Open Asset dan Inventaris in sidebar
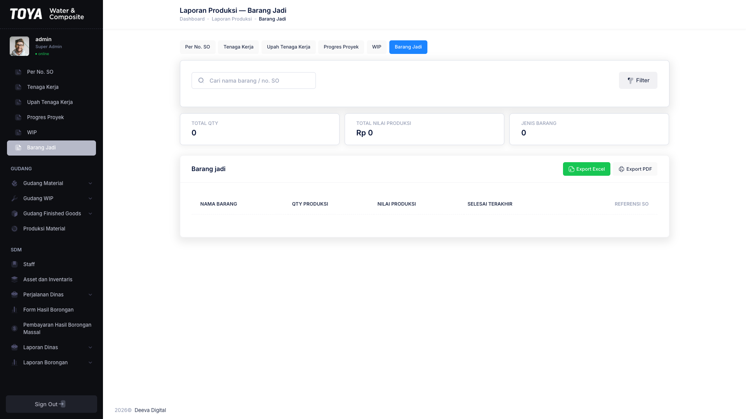The width and height of the screenshot is (746, 419). pos(51,280)
